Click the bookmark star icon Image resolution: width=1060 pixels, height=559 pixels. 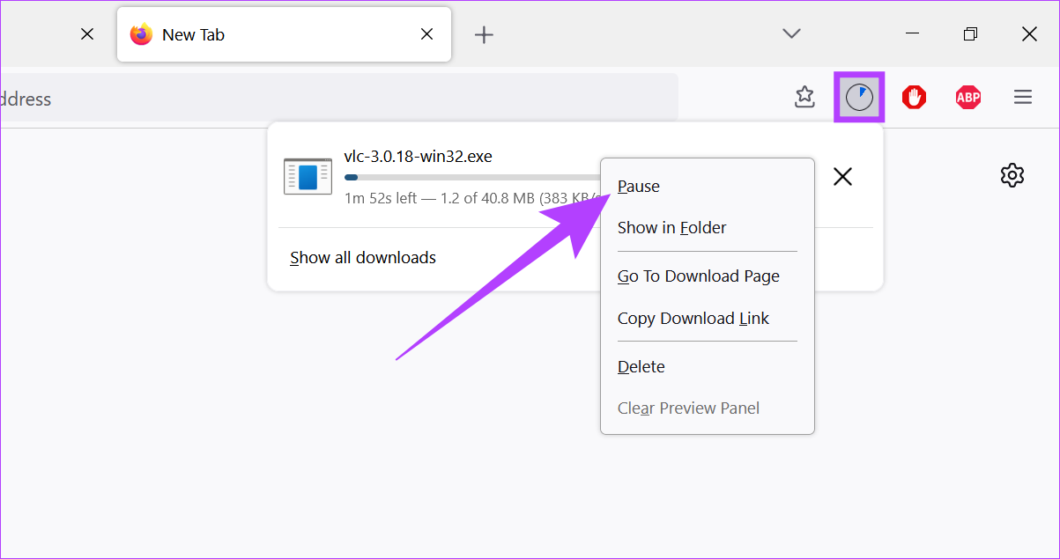[804, 97]
